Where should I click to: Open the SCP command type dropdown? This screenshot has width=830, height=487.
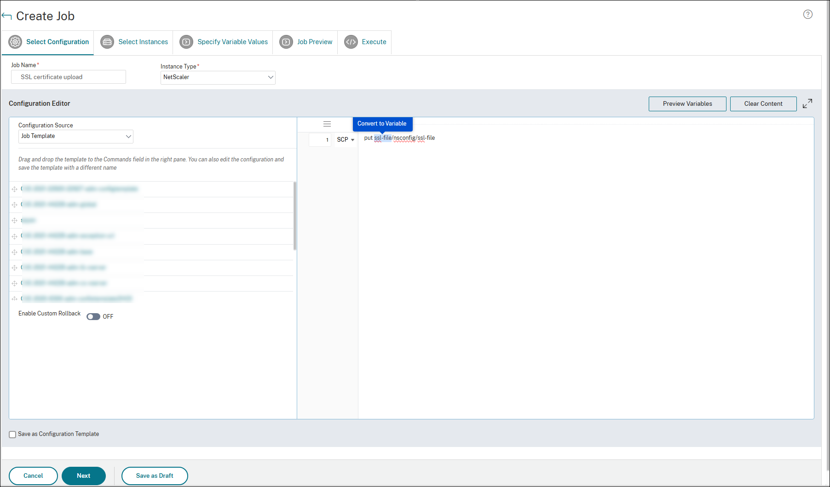pos(346,139)
